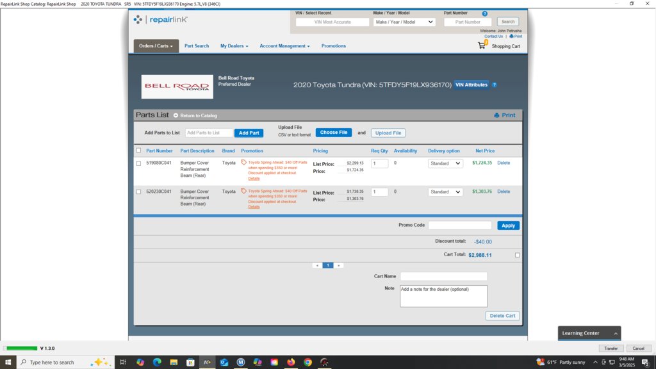
Task: Click the dealer Note text area
Action: (443, 296)
